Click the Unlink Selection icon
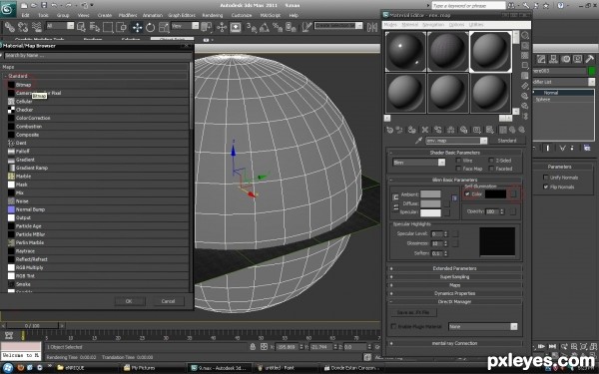Image resolution: width=599 pixels, height=374 pixels. tap(23, 27)
